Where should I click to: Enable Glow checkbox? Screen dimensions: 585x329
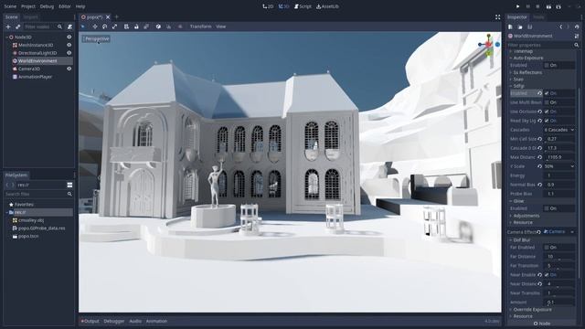point(547,208)
